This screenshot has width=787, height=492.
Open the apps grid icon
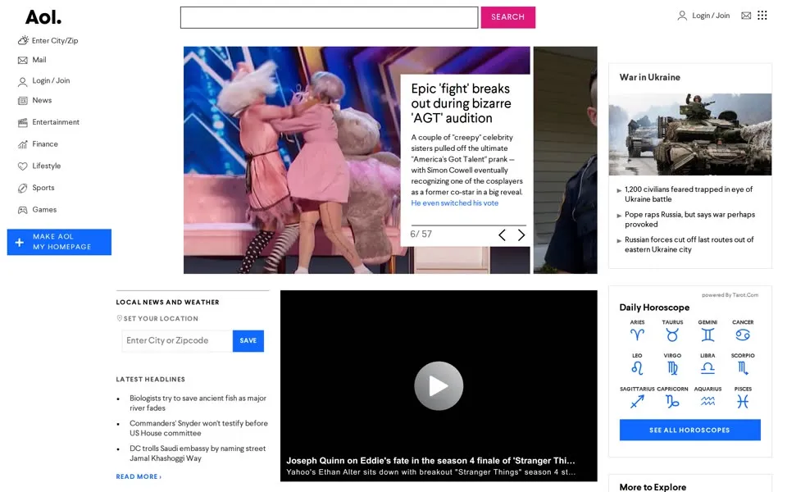(762, 16)
